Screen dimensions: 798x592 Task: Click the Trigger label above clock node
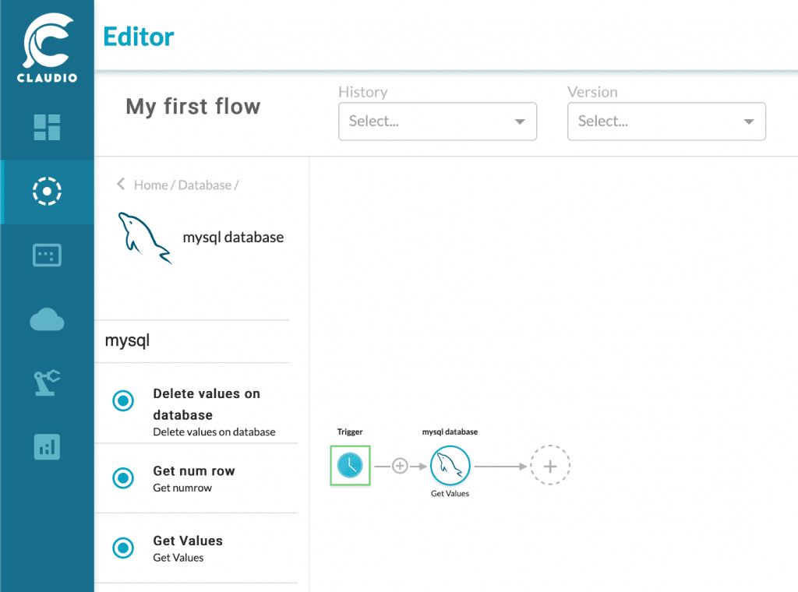(350, 432)
